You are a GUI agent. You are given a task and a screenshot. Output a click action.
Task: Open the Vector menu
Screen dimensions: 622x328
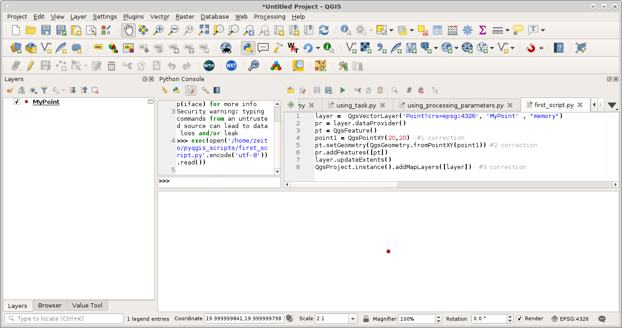pos(160,16)
